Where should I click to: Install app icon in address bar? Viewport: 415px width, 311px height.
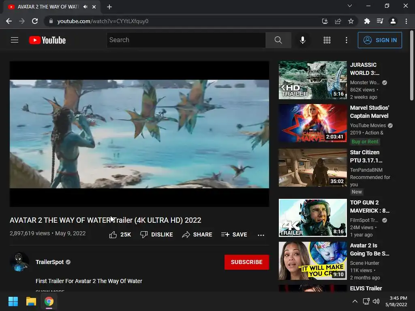pos(325,21)
